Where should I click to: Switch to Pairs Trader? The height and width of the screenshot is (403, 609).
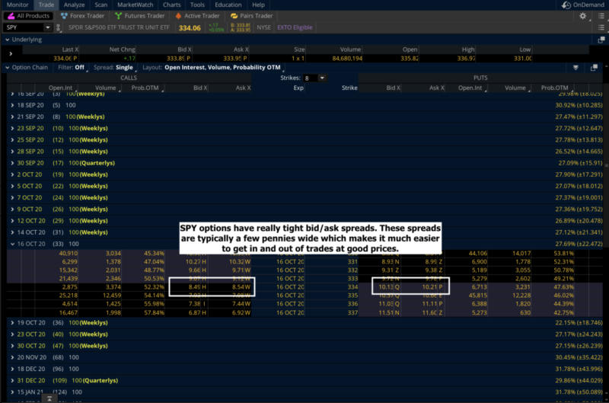pos(251,16)
